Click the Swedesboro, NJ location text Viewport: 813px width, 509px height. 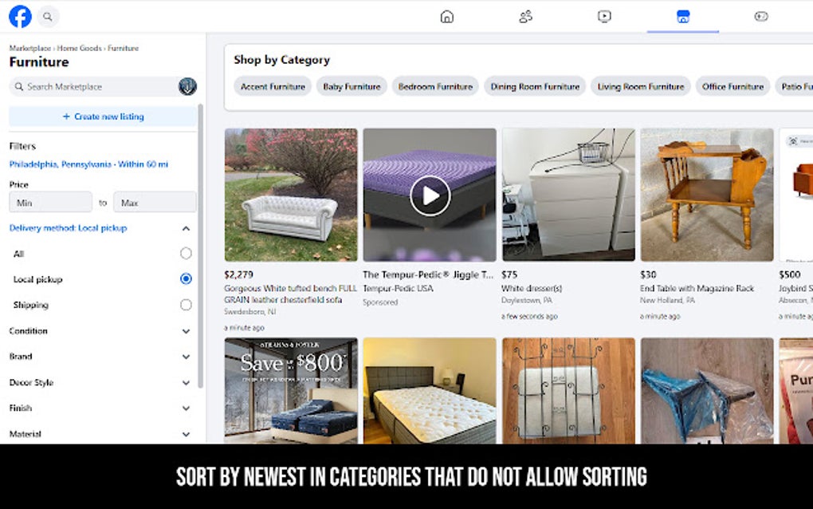[250, 312]
